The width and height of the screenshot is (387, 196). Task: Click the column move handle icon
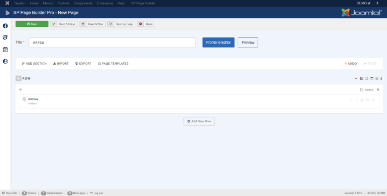point(20,90)
